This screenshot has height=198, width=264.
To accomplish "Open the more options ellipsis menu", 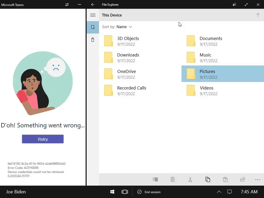I will [258, 180].
